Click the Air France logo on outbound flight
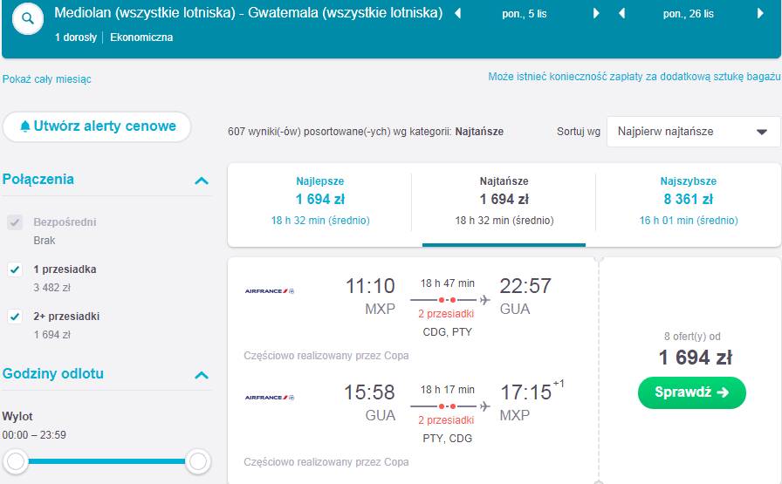The width and height of the screenshot is (782, 484). pyautogui.click(x=270, y=291)
